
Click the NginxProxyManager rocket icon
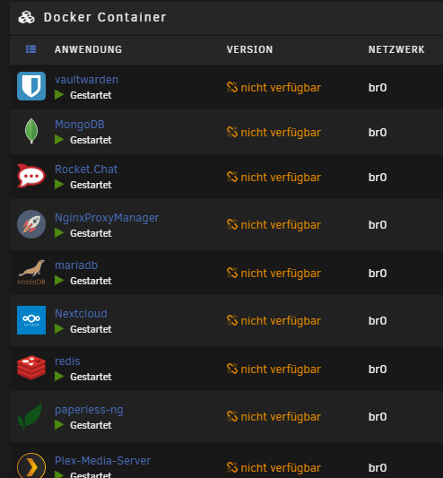click(31, 224)
